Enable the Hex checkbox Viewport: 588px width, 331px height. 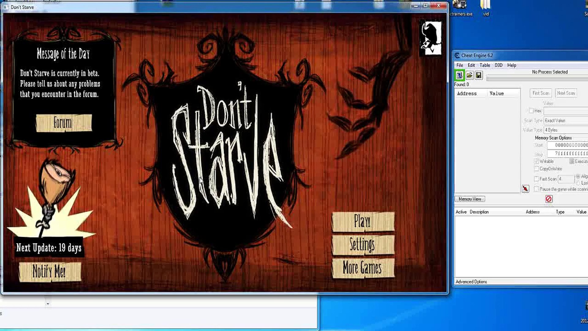coord(531,111)
